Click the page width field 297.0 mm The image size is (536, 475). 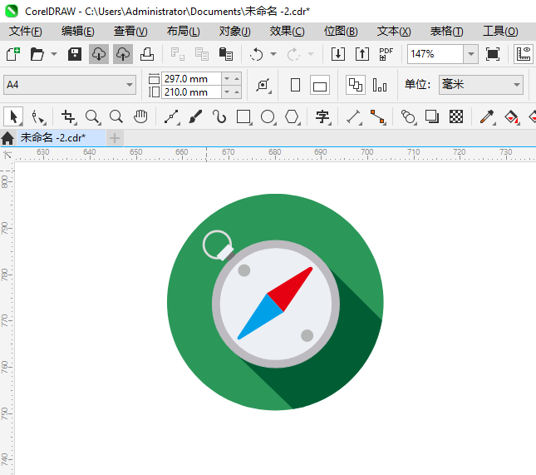pyautogui.click(x=190, y=78)
